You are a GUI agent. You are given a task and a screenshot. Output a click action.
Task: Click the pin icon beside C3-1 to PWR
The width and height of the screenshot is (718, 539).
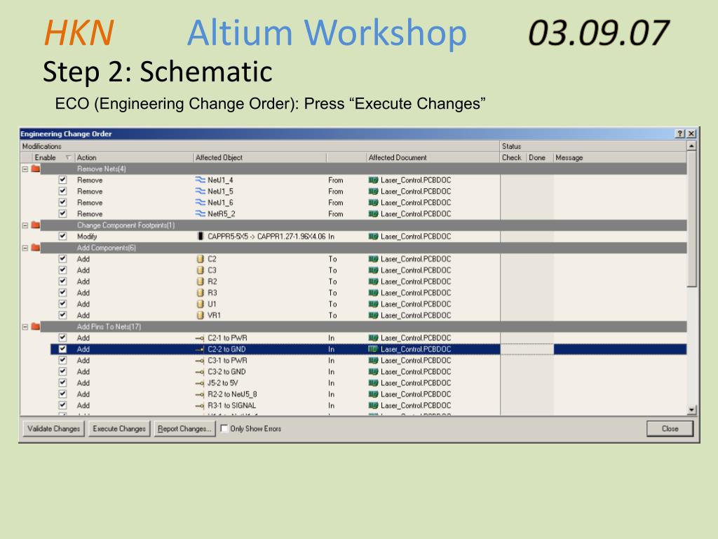(x=200, y=360)
